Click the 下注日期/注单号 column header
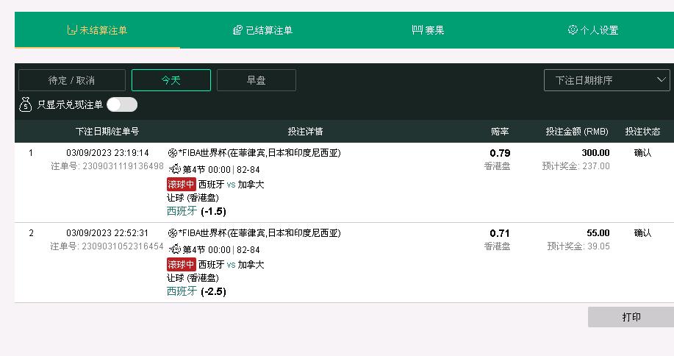 [107, 132]
